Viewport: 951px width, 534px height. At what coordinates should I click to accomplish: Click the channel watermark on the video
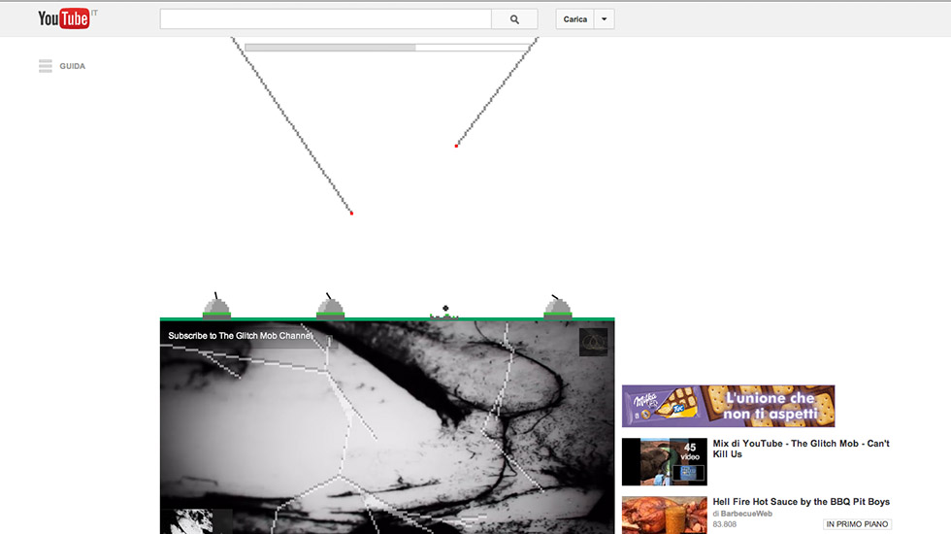593,342
